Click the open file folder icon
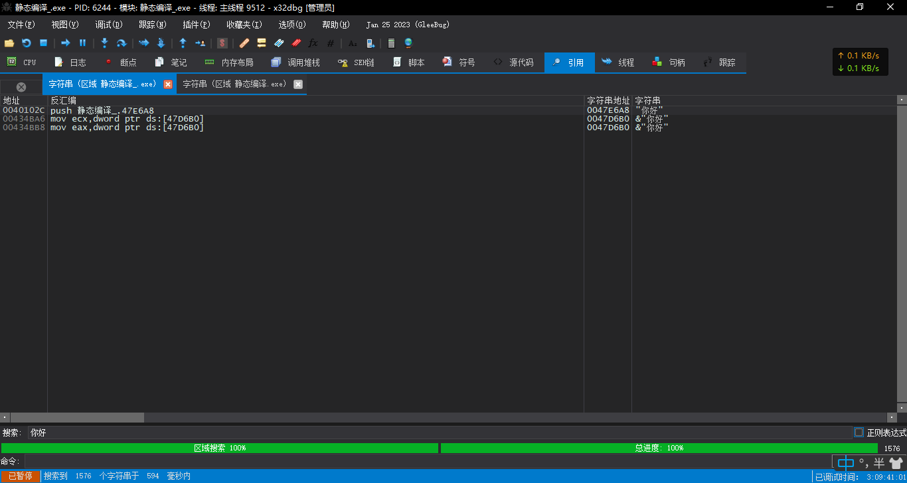The width and height of the screenshot is (907, 483). click(x=9, y=43)
